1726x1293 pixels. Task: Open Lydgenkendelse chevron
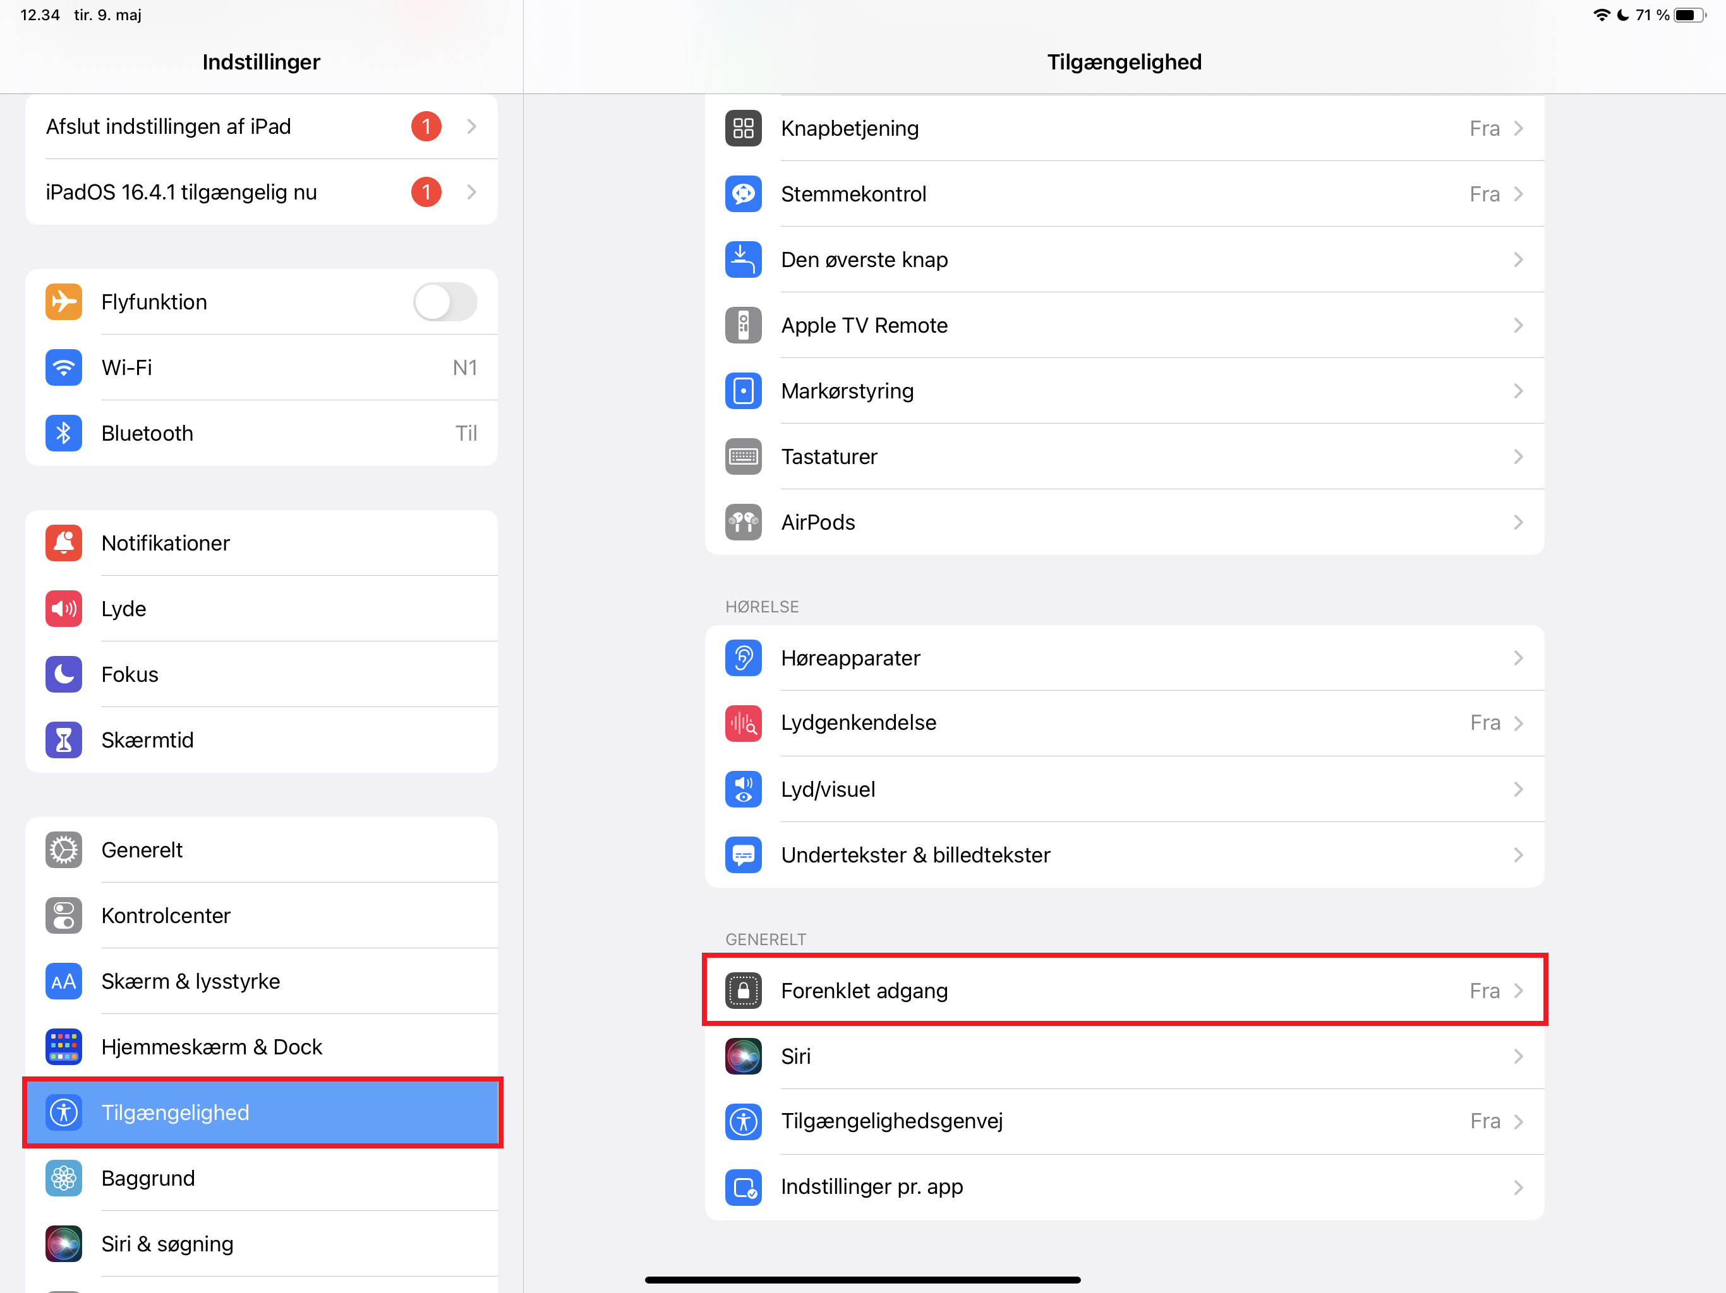[1518, 723]
